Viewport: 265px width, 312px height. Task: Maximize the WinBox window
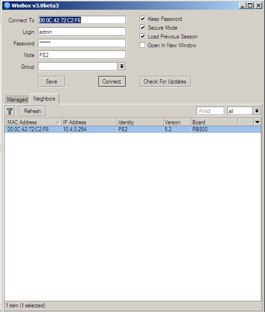[250, 6]
